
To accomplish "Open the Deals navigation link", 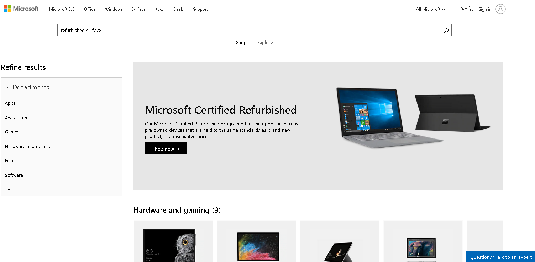I will (x=179, y=9).
